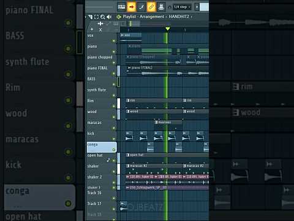Open the 1/4 step snap dropdown
This screenshot has width=294, height=221.
182,7
